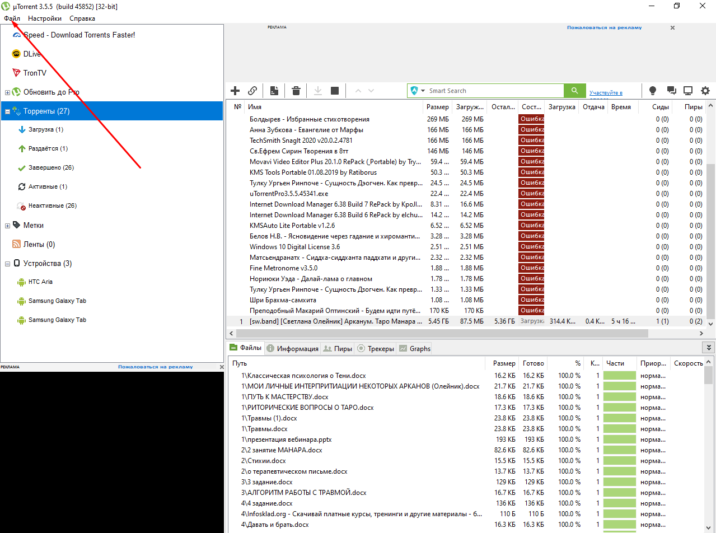Expand the Обновить до Pro node
Screen dimensions: 716x533
tap(7, 92)
